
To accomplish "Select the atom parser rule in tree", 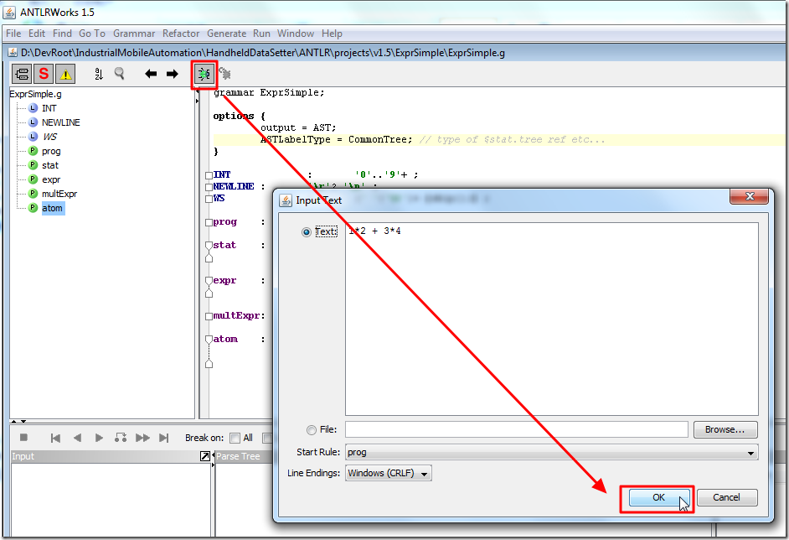I will (52, 208).
